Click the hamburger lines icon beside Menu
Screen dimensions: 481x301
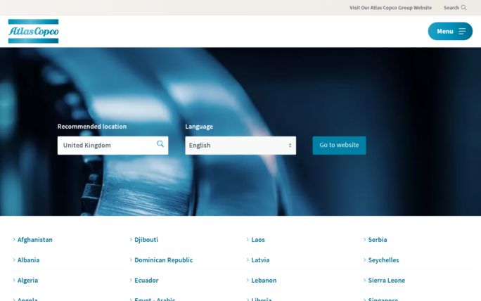coord(462,31)
